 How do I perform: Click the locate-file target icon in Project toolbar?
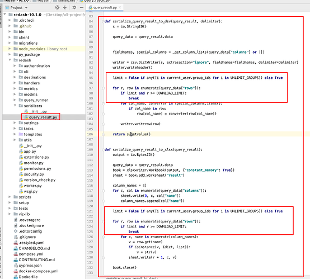[x=57, y=7]
